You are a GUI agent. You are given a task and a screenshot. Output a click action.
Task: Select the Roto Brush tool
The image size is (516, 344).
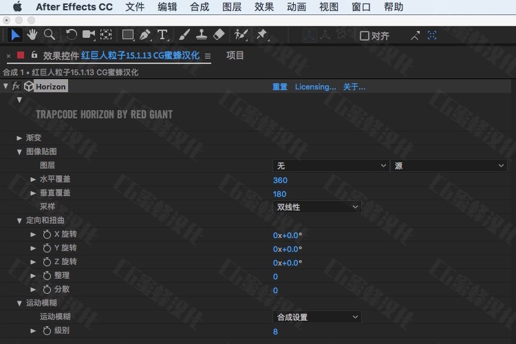(241, 34)
